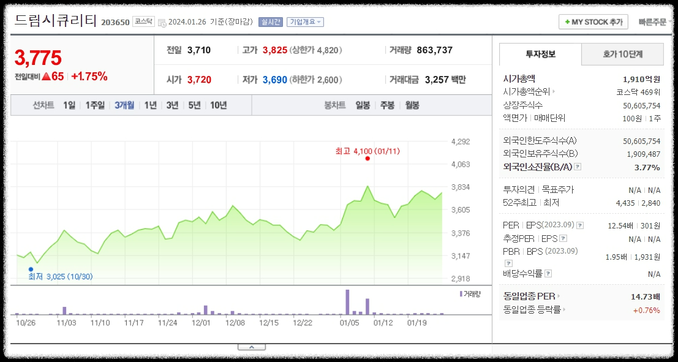Click the 외국인보유주식수 value 1,909,487

(x=644, y=154)
